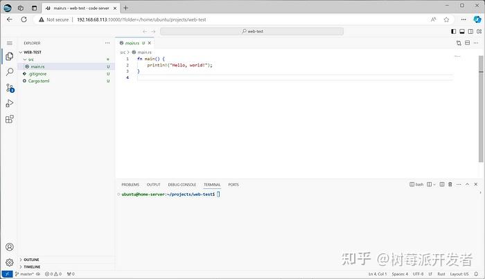Split the editor with split icon

pos(468,43)
